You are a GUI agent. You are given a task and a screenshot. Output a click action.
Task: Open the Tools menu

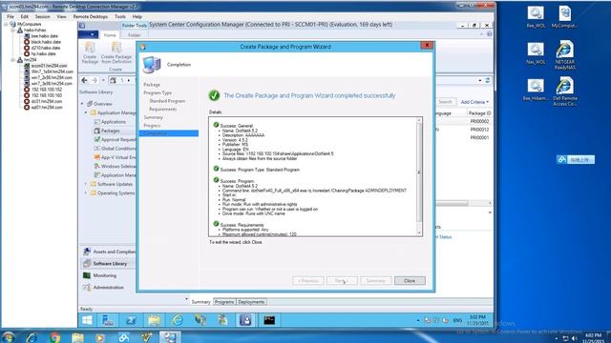(120, 17)
